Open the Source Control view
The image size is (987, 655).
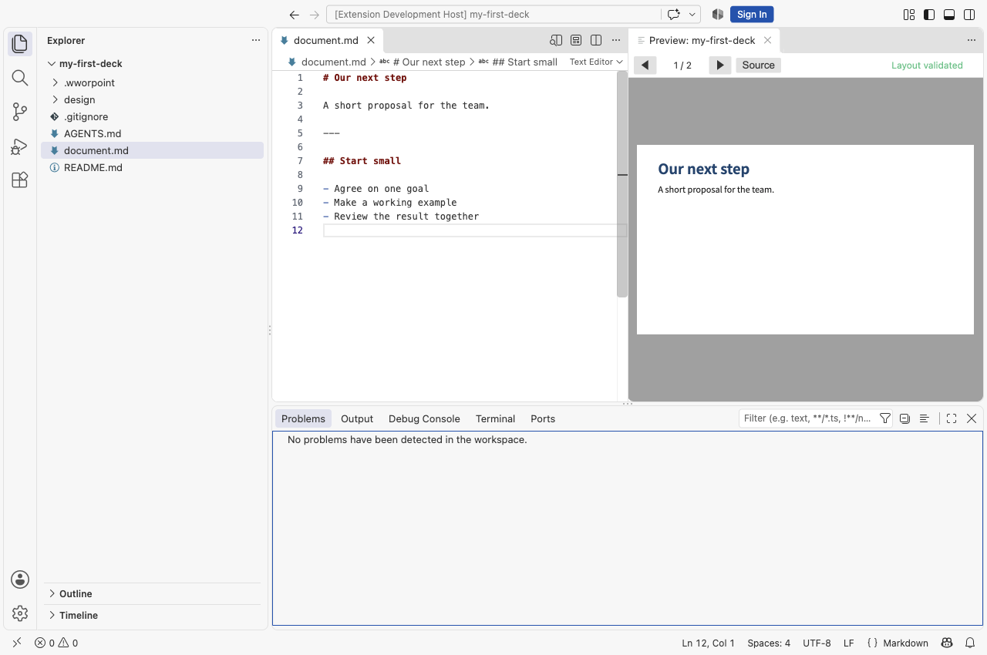click(20, 112)
